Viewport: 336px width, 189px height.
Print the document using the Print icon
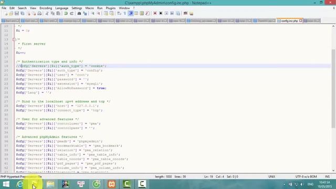(x=40, y=14)
